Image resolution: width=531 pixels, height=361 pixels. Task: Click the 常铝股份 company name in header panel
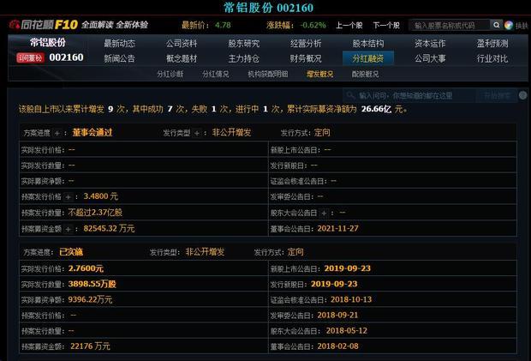(48, 42)
